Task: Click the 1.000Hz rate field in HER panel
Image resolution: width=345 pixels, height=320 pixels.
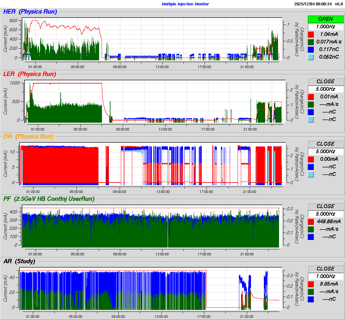Action: pos(325,27)
